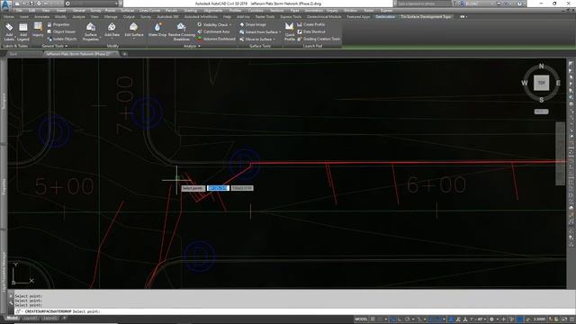This screenshot has height=324, width=576.
Task: Run Resolve Crossing Breaklines tool
Action: pos(182,31)
